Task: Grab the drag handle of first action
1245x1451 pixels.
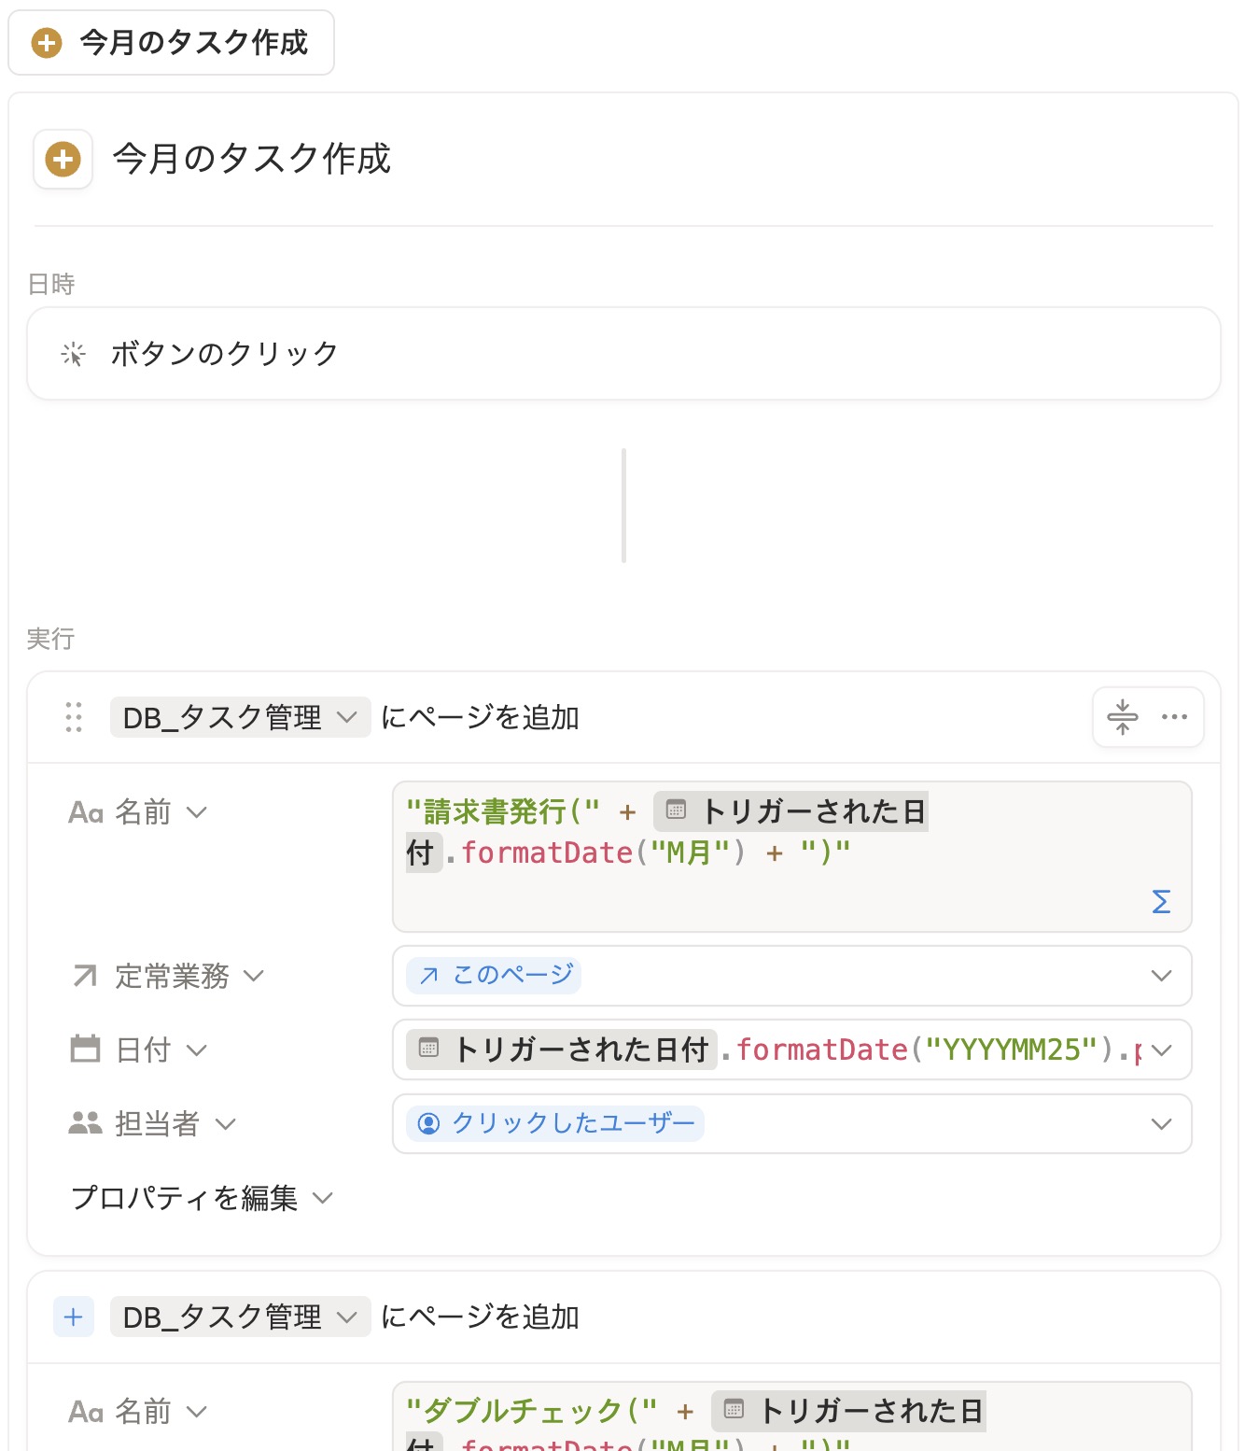Action: tap(74, 717)
